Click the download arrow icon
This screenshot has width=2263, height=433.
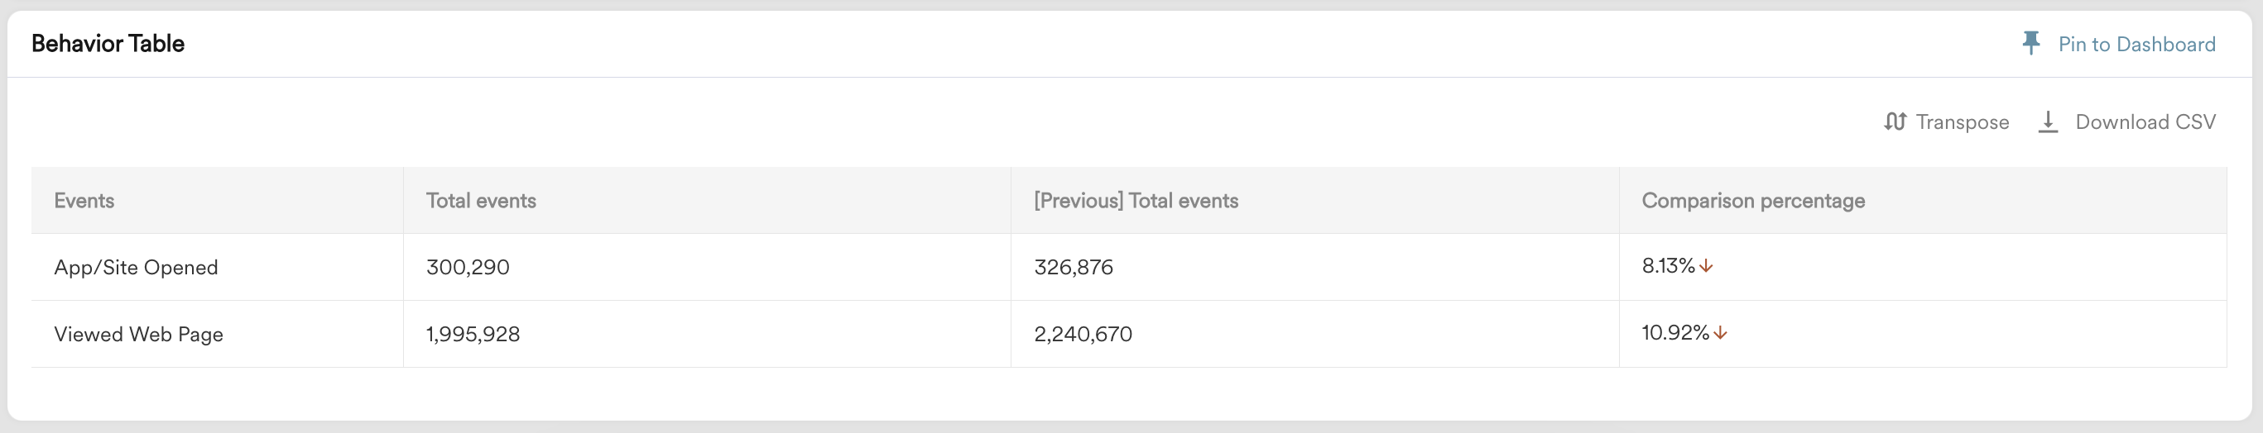[2047, 121]
